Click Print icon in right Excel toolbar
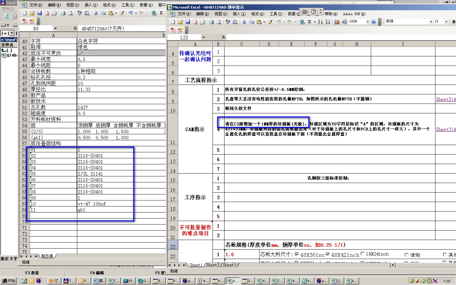This screenshot has width=456, height=285. (211, 22)
